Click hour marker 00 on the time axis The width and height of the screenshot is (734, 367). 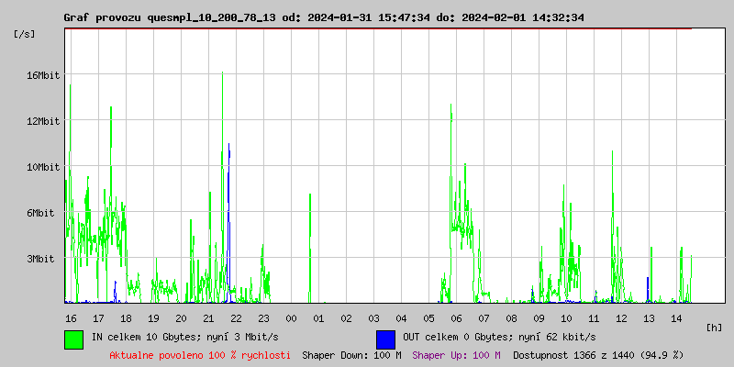click(x=291, y=317)
